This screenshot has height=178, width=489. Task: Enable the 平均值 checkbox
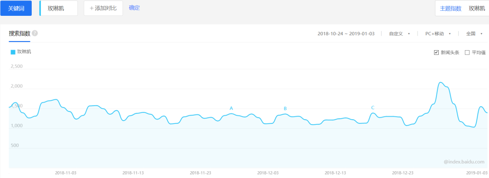point(467,52)
